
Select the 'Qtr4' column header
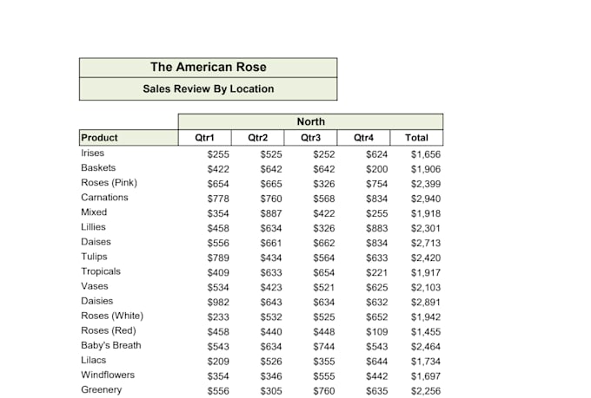pyautogui.click(x=363, y=138)
